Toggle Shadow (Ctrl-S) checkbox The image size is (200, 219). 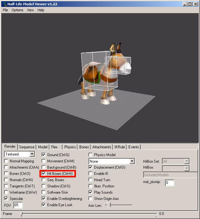click(x=43, y=186)
